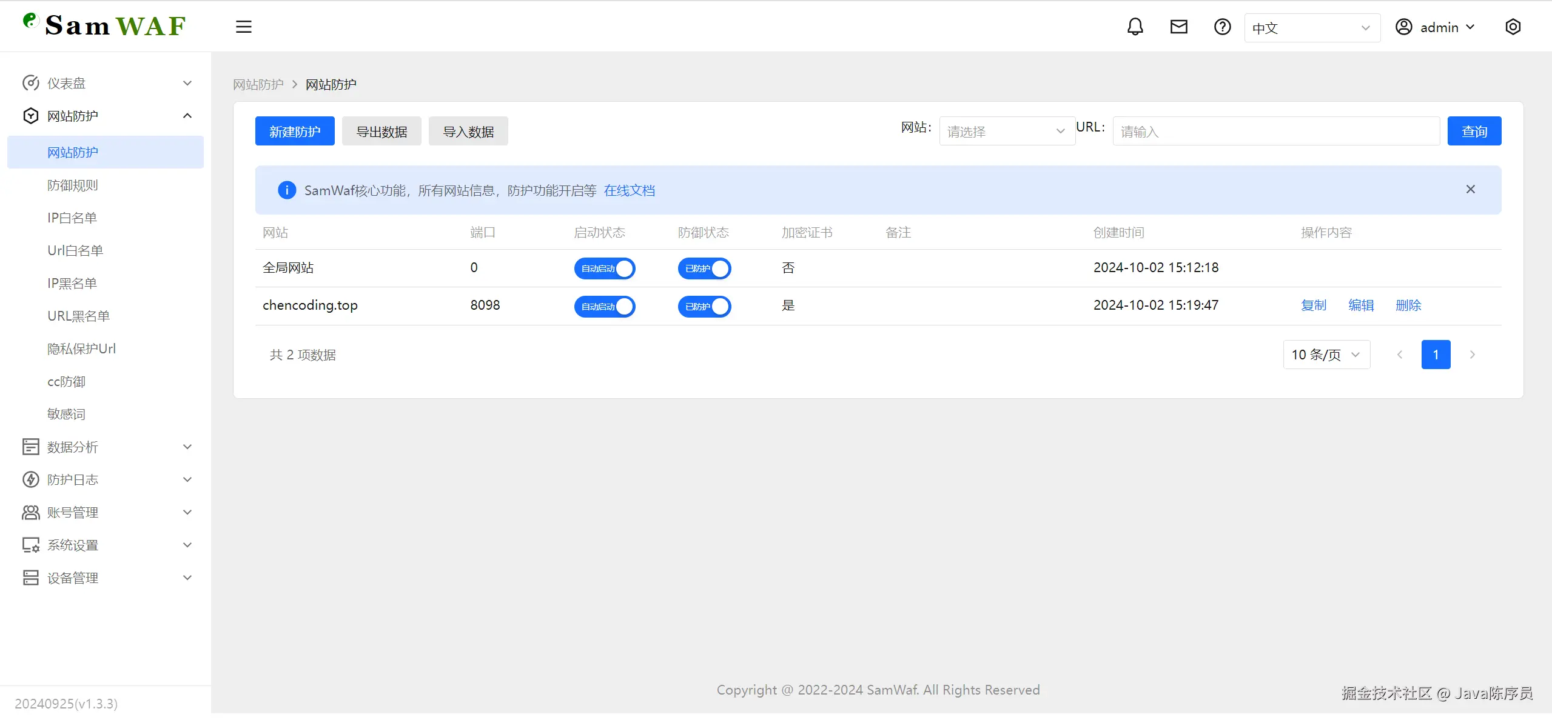
Task: Click the 新建防护 button
Action: click(x=295, y=132)
